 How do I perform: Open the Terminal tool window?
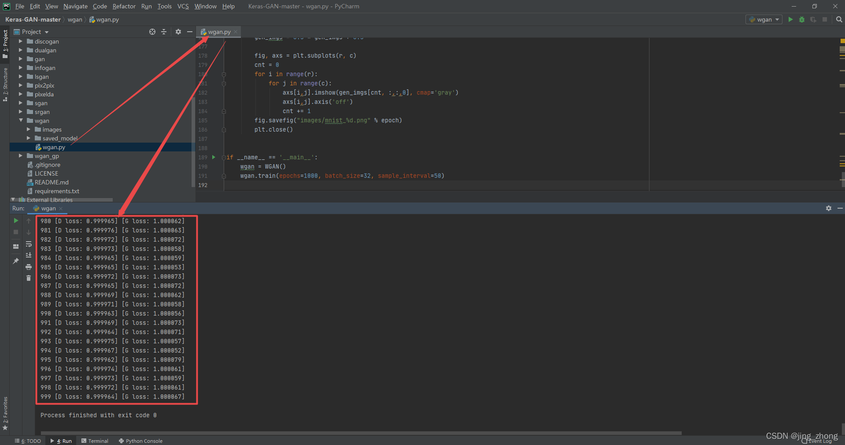tap(95, 441)
